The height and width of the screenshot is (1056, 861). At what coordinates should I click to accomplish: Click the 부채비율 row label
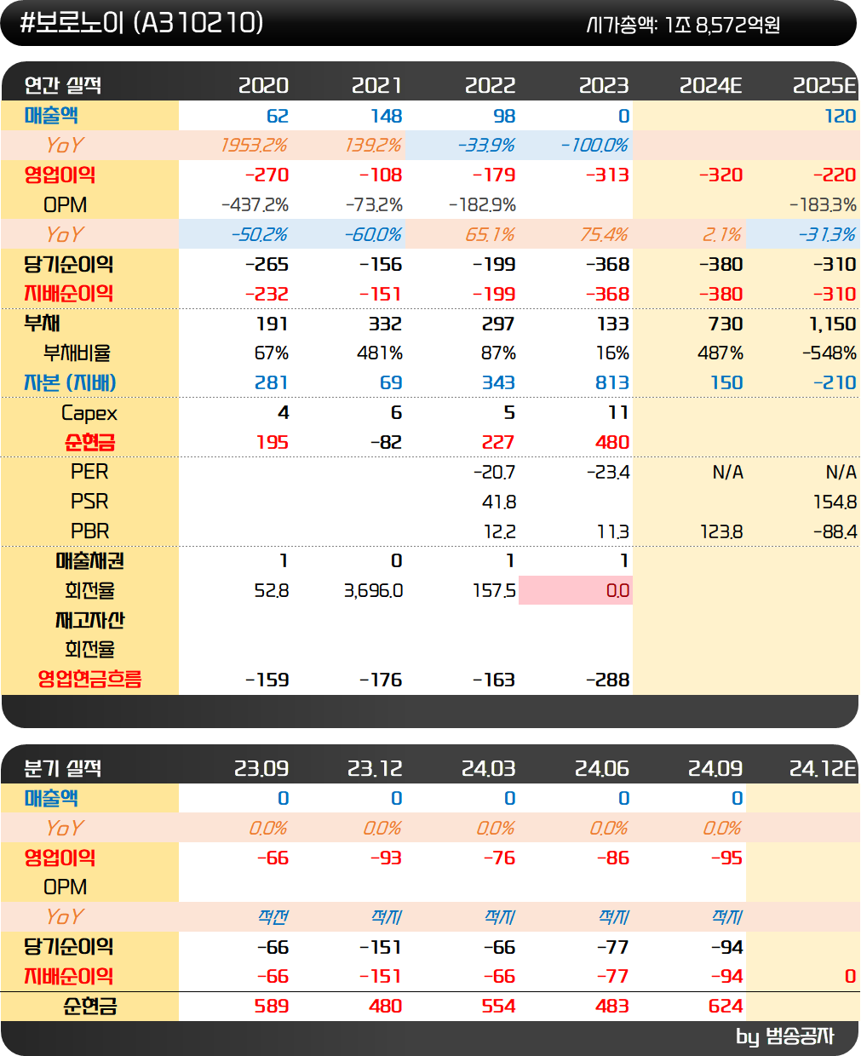click(x=77, y=353)
